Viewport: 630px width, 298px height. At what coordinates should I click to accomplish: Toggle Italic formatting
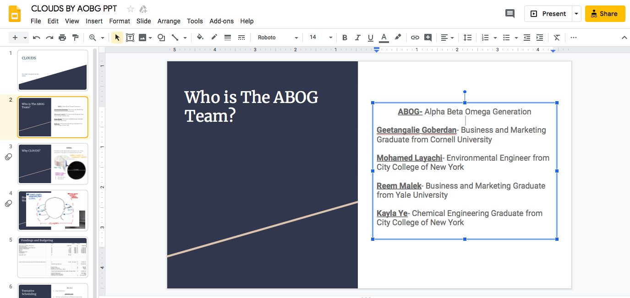coord(358,38)
